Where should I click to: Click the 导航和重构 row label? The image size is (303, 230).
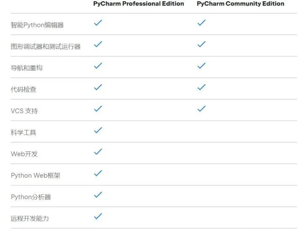[27, 68]
